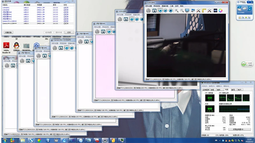
Task: Click zoom in magnifier in 3.0HUB#1
Action: (x=177, y=10)
